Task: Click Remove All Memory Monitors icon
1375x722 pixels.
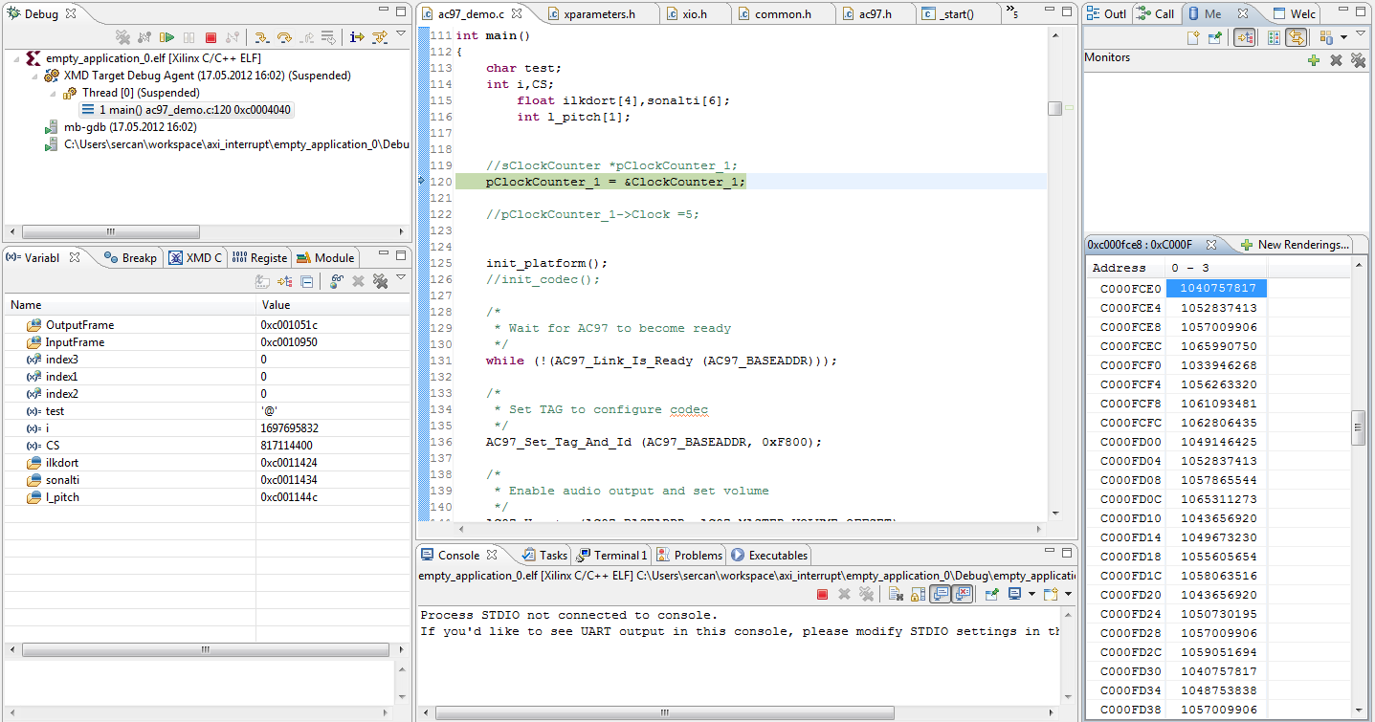Action: [1358, 60]
